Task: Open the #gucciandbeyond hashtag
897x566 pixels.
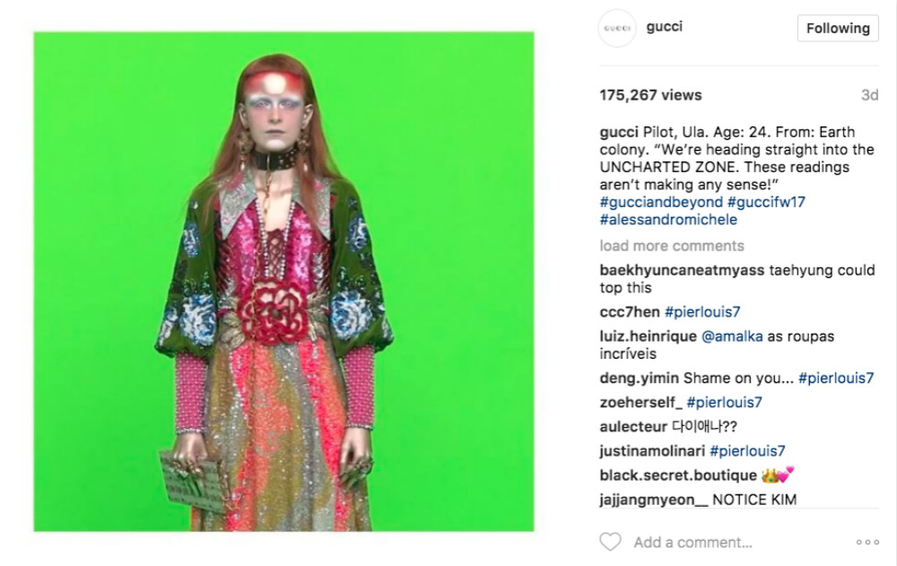Action: click(661, 202)
